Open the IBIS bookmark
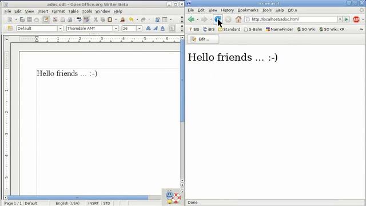366x206 pixels. (x=209, y=29)
